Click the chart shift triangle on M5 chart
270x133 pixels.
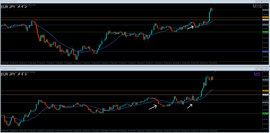[x=215, y=72]
